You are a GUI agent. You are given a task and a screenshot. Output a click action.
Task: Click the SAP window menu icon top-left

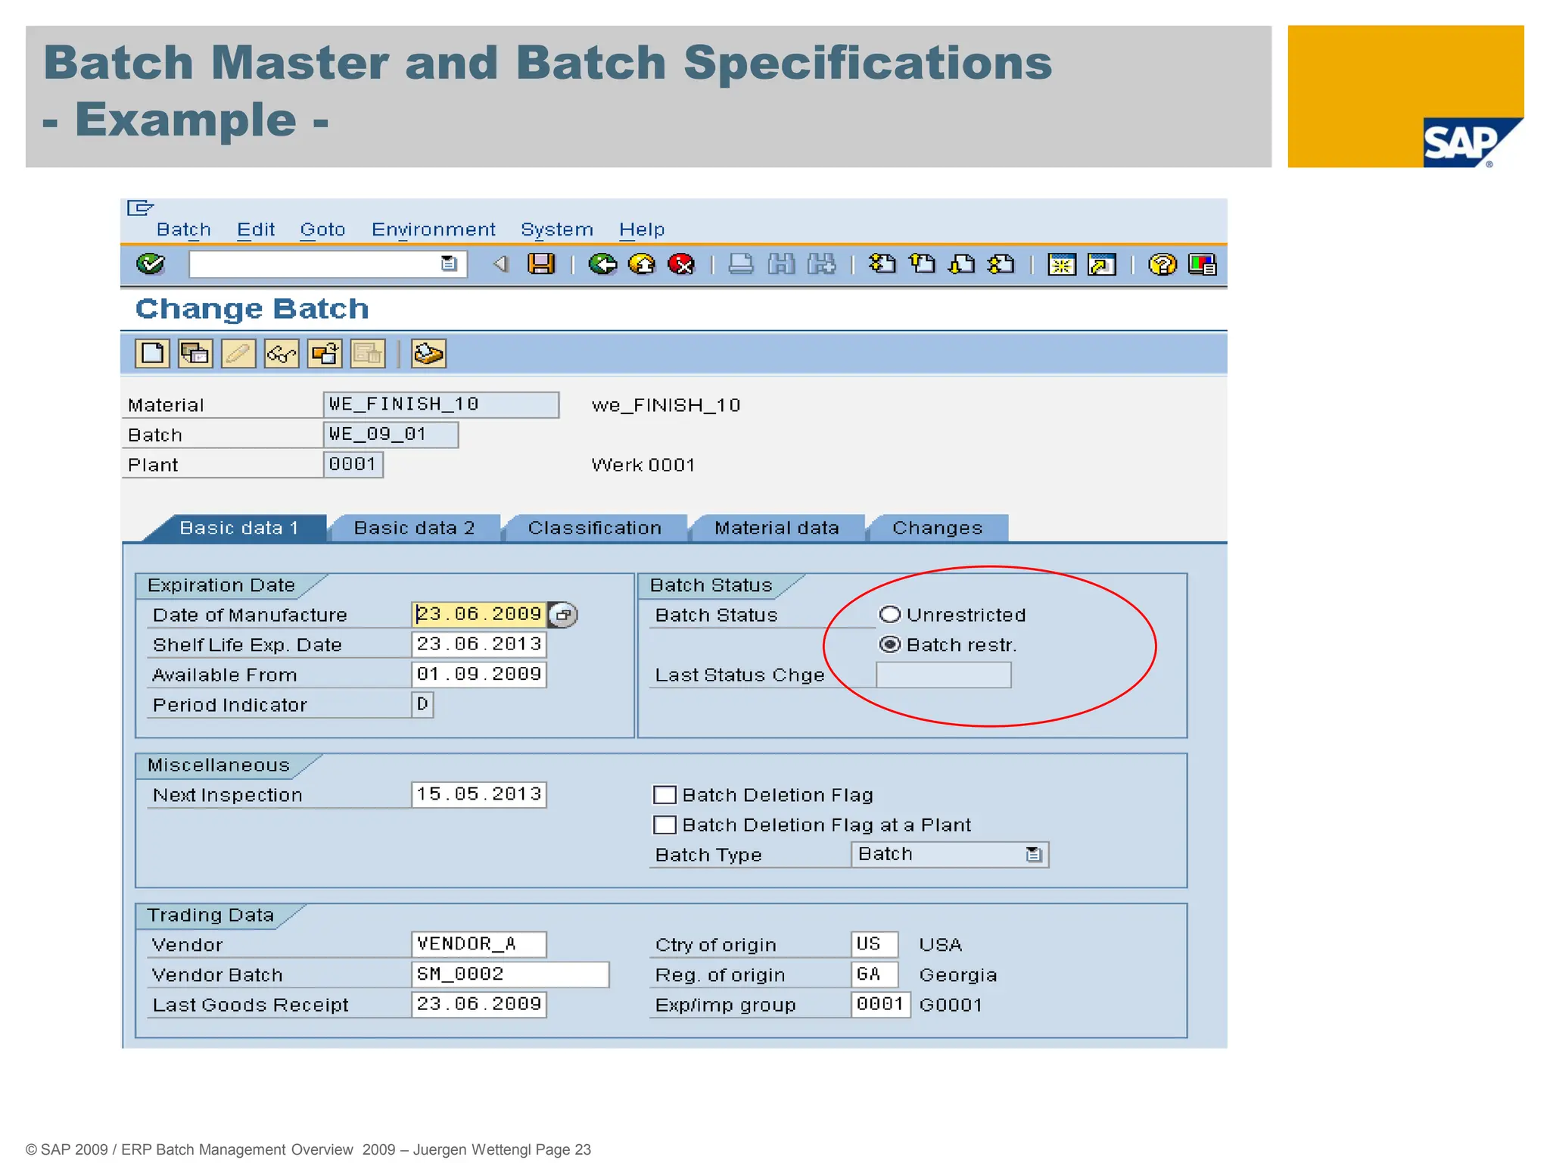(x=141, y=207)
